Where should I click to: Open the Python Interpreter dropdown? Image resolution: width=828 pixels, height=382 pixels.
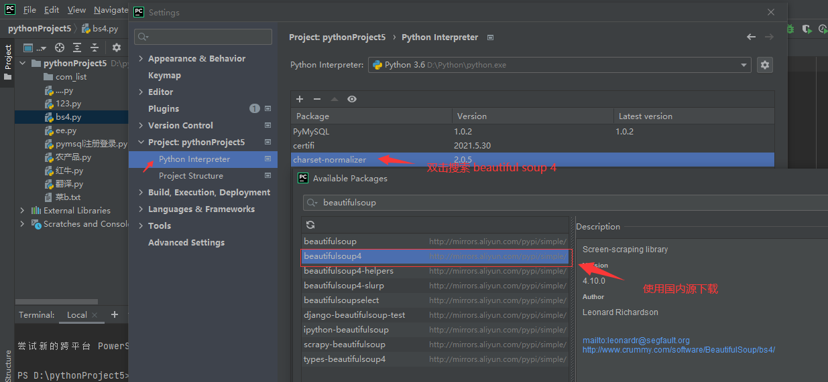(559, 65)
